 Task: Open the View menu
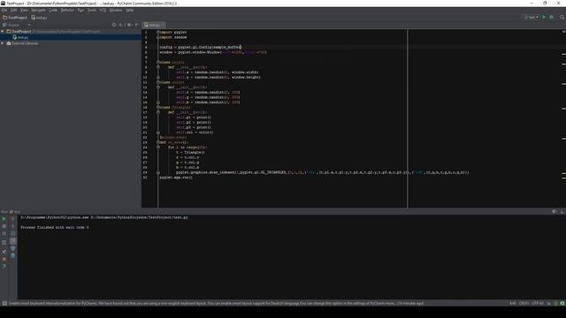click(24, 10)
